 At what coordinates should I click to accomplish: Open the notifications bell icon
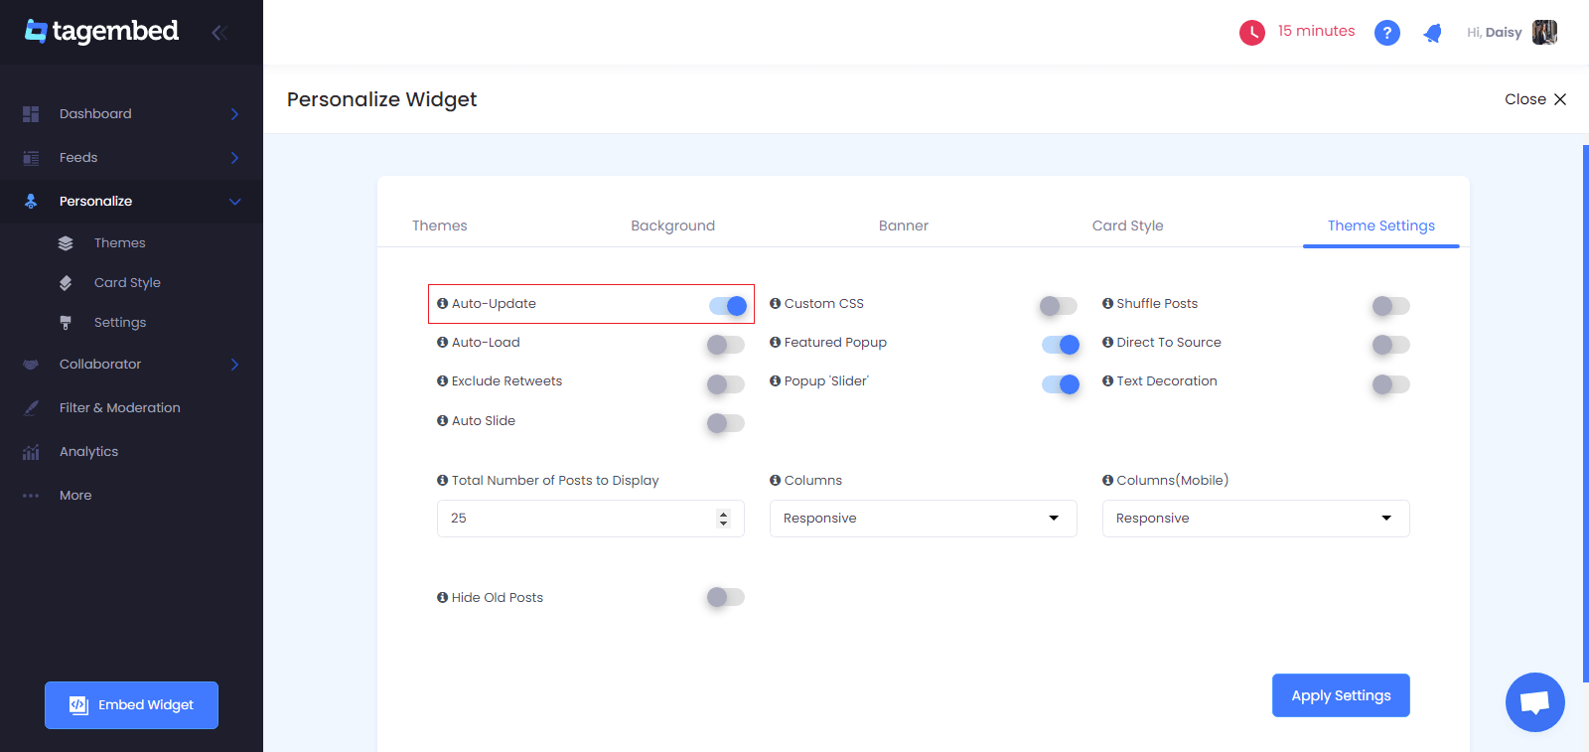[1432, 33]
